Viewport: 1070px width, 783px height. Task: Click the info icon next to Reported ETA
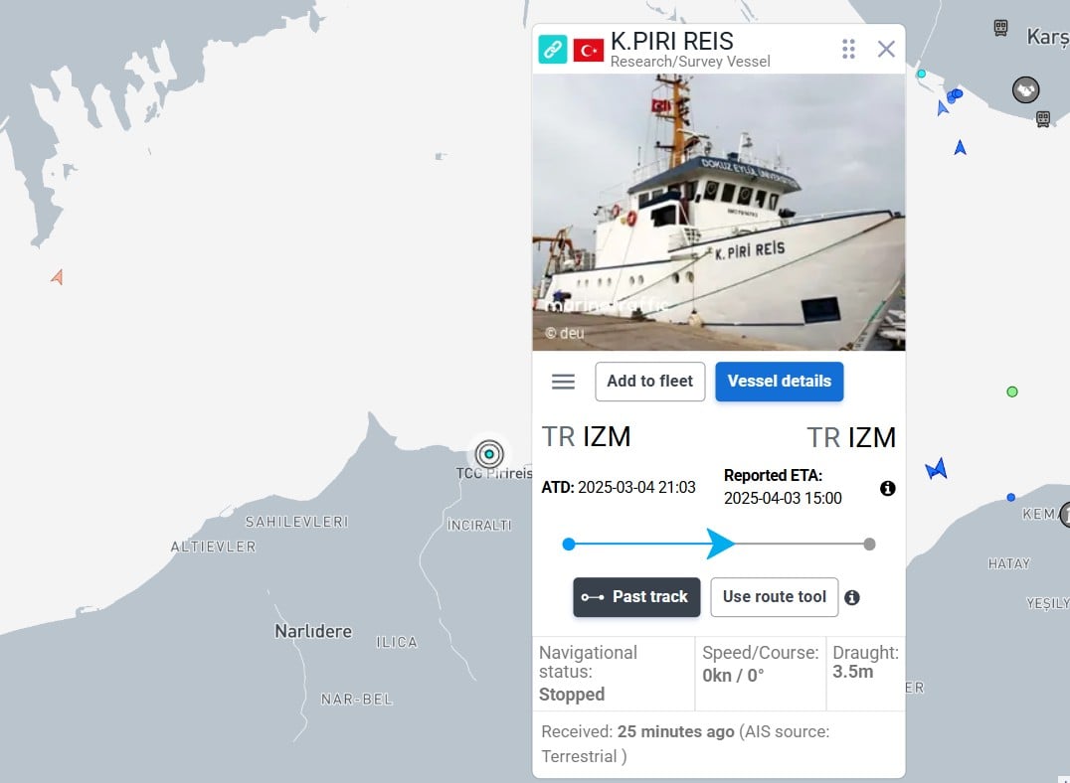click(x=887, y=488)
